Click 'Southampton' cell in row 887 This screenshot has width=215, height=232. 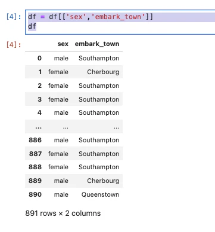[x=99, y=154]
